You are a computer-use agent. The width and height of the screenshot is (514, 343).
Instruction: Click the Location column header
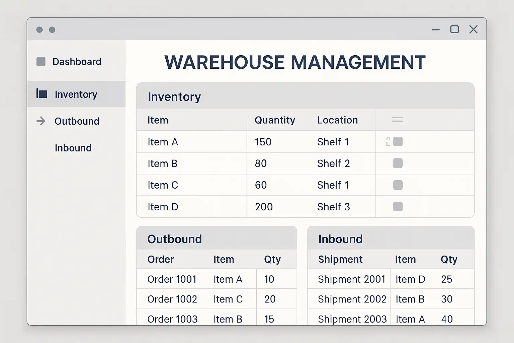coord(337,120)
